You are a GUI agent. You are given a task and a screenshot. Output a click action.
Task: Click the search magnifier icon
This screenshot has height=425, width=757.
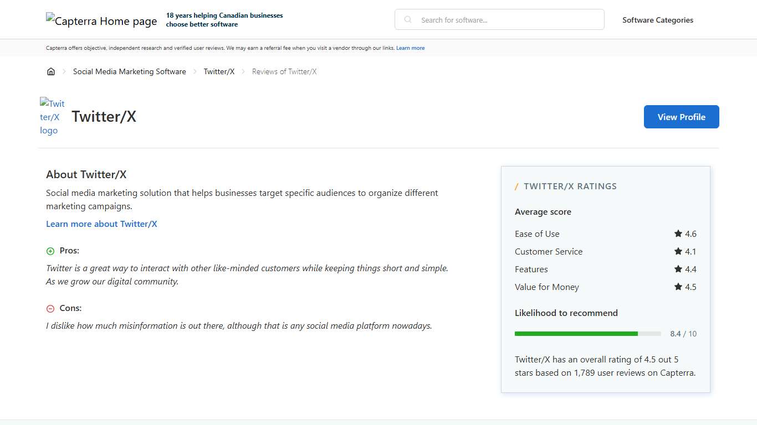[x=407, y=19]
